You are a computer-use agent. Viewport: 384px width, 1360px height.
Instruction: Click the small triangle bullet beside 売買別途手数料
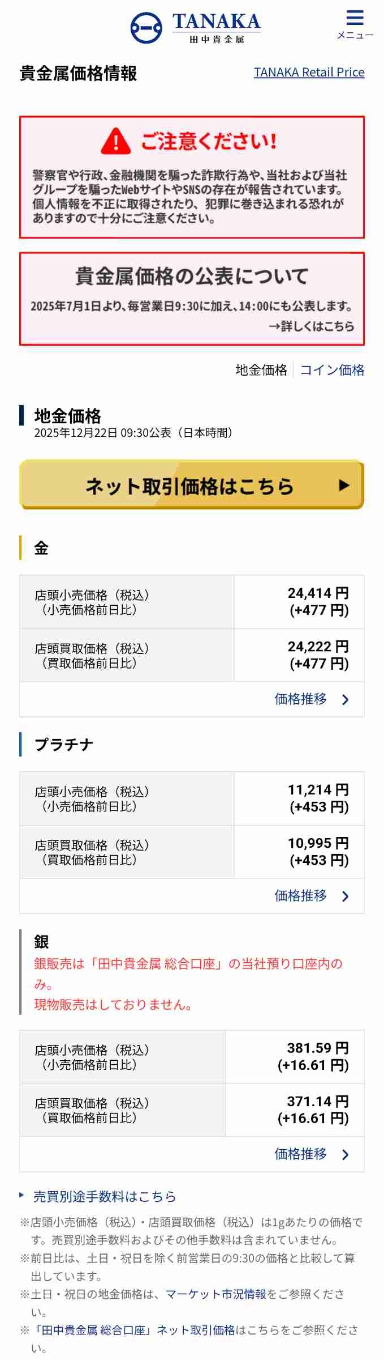point(22,1195)
